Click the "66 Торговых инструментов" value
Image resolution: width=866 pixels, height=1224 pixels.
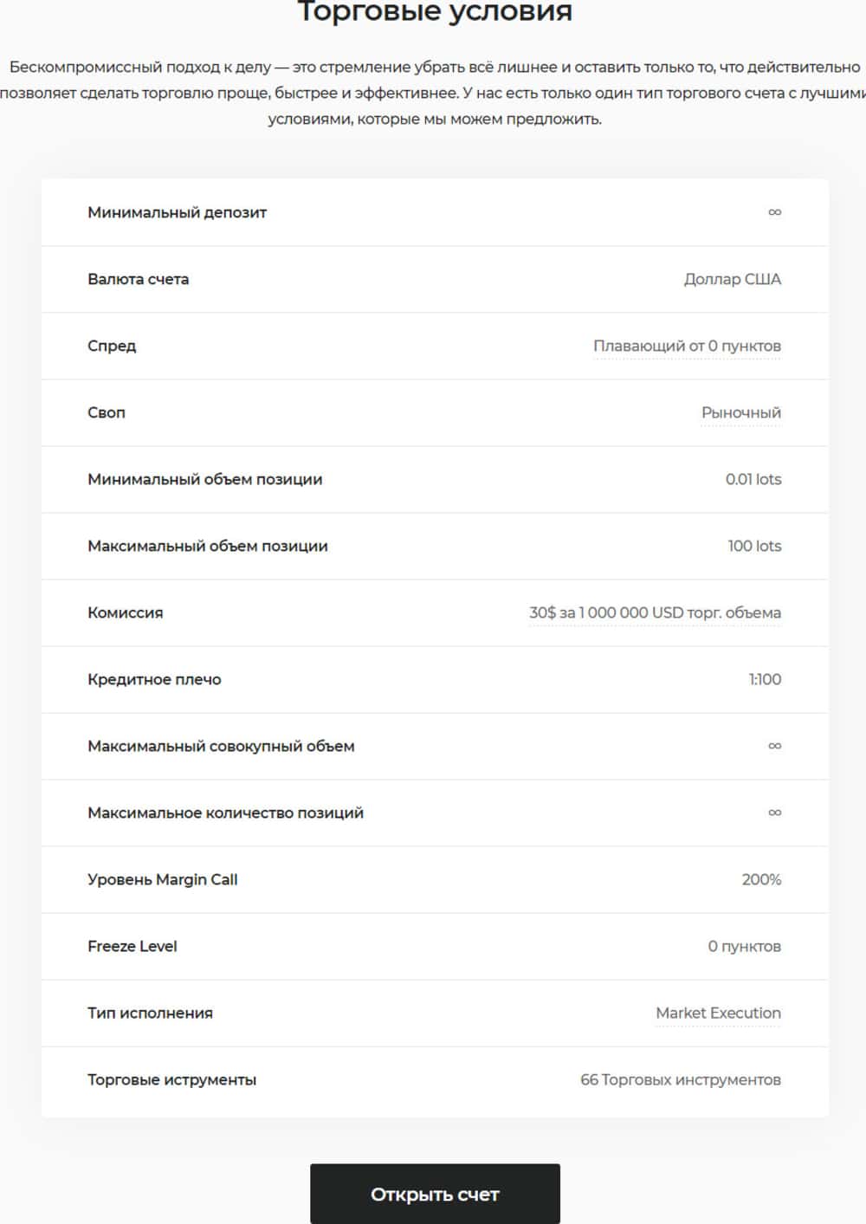[x=680, y=1079]
